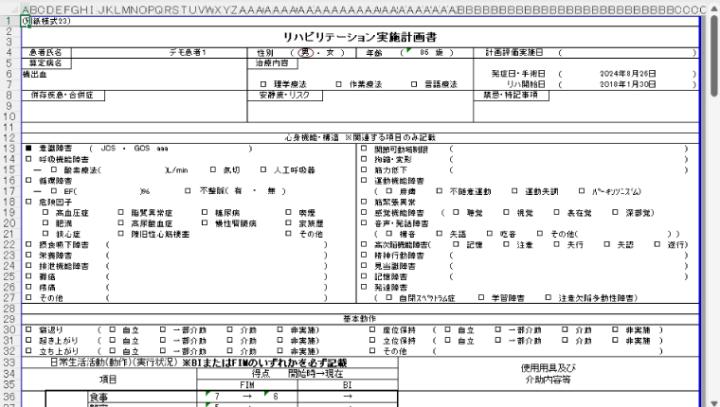
Task: Select the 併存疾患・合併症 label cell
Action: tap(63, 95)
